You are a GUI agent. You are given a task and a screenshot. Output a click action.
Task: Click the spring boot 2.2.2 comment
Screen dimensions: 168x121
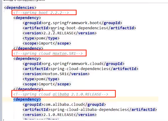click(x=41, y=13)
